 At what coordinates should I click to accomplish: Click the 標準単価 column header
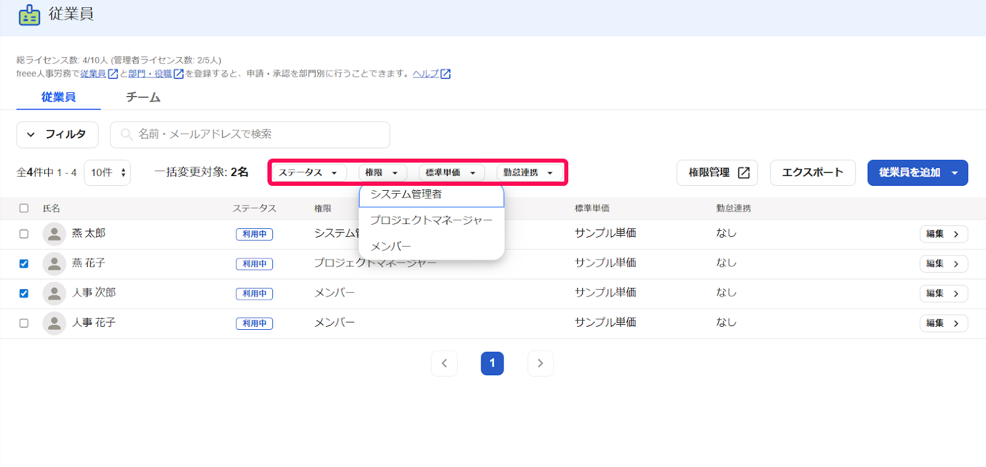click(x=592, y=209)
